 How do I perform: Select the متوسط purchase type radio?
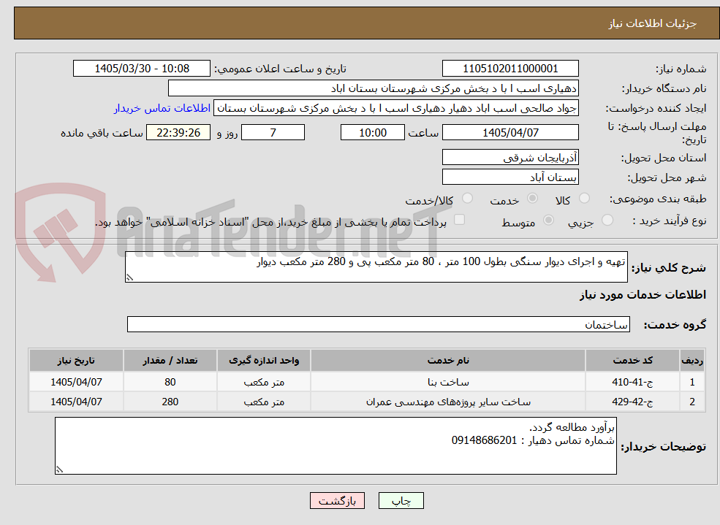[548, 220]
